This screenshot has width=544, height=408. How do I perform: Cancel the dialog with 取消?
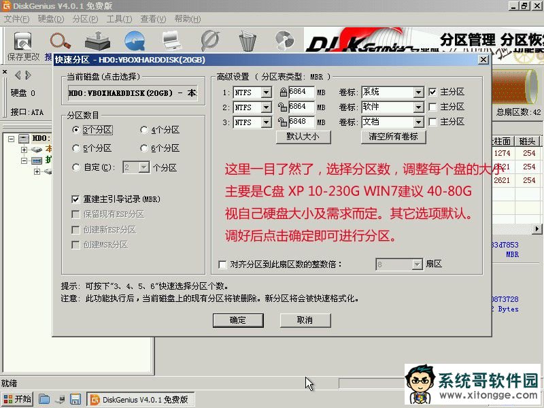click(x=305, y=320)
